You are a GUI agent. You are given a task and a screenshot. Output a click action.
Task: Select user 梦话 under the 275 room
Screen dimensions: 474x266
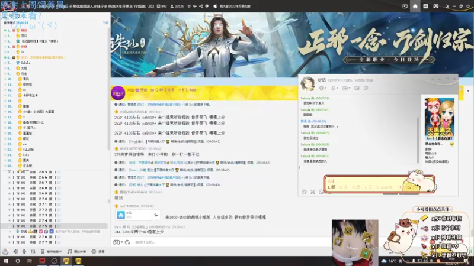[x=24, y=231]
